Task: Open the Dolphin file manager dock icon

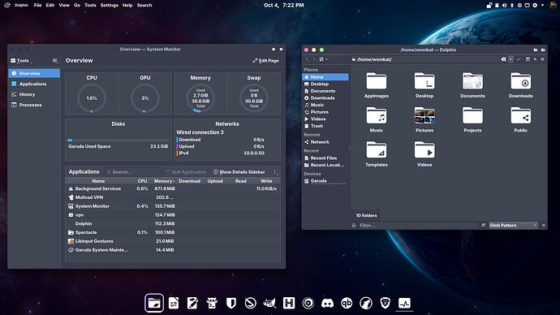Action: 154,303
